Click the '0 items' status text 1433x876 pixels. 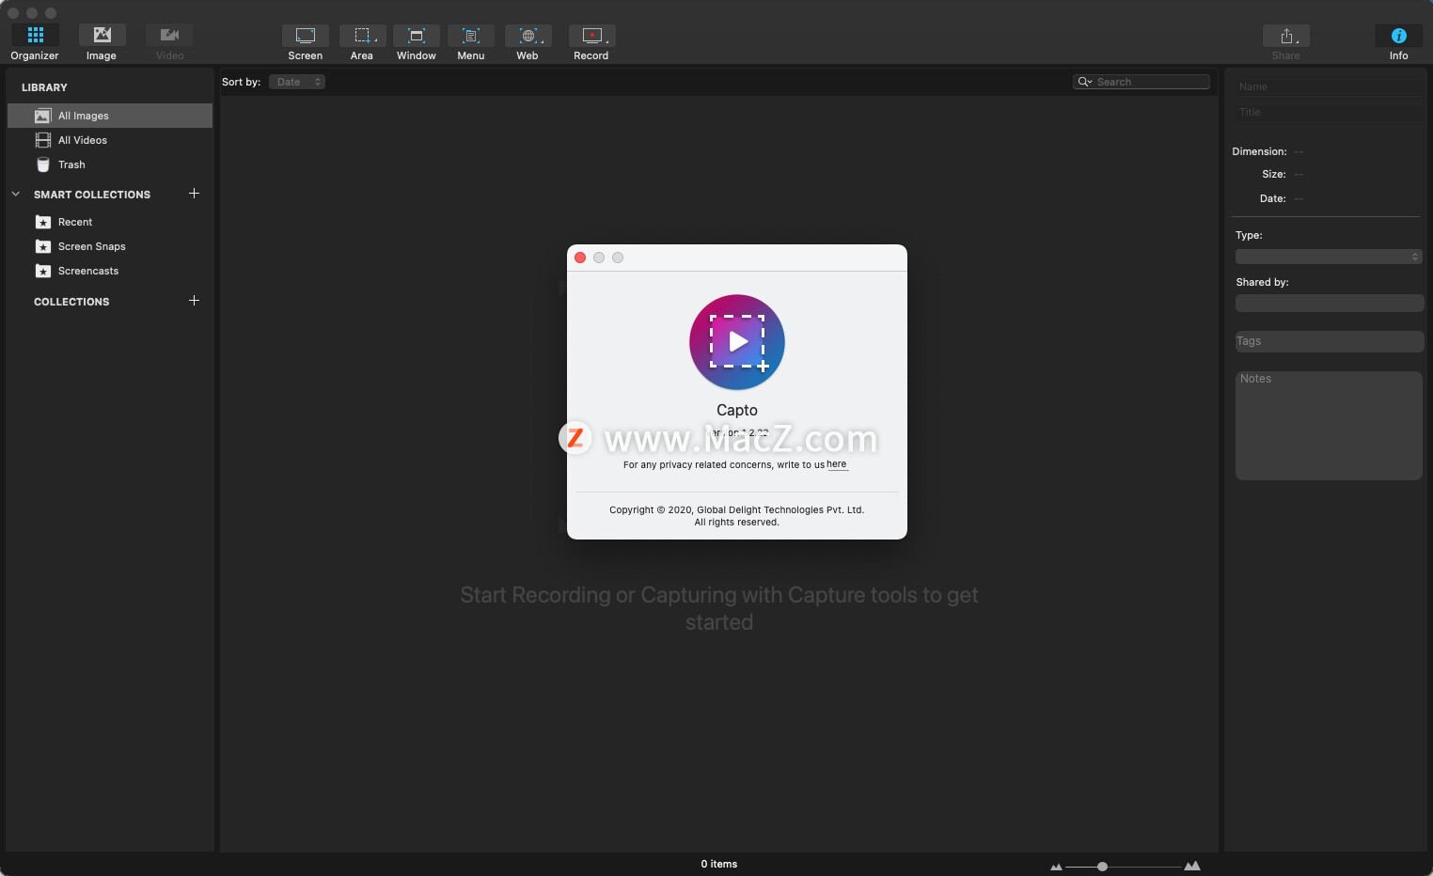(x=719, y=864)
